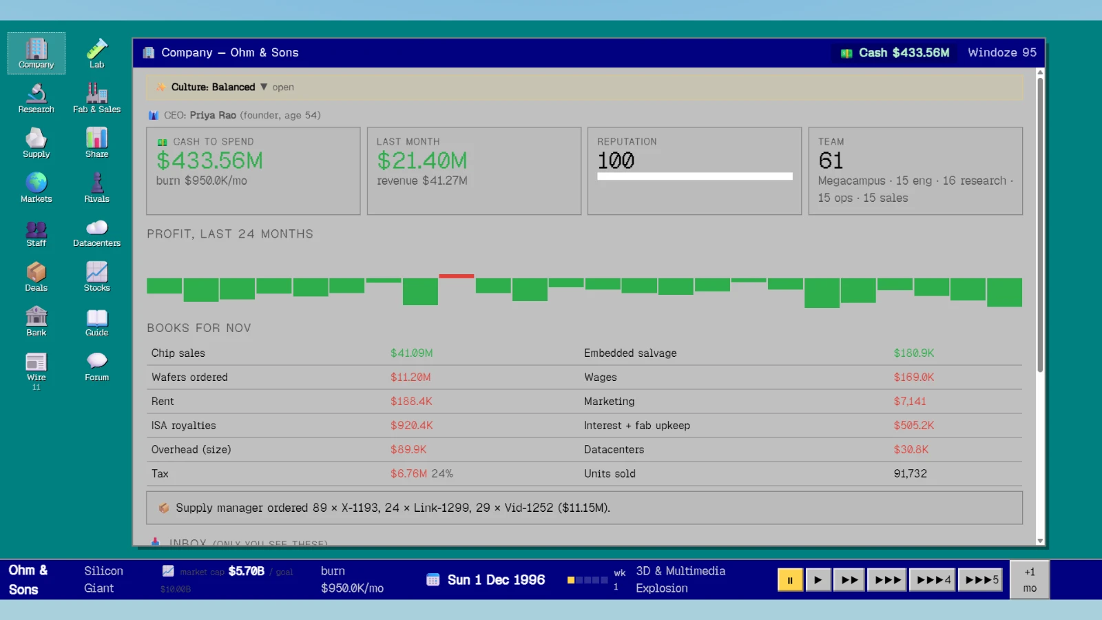The height and width of the screenshot is (620, 1102).
Task: Advance one month with +1 mo button
Action: 1030,579
